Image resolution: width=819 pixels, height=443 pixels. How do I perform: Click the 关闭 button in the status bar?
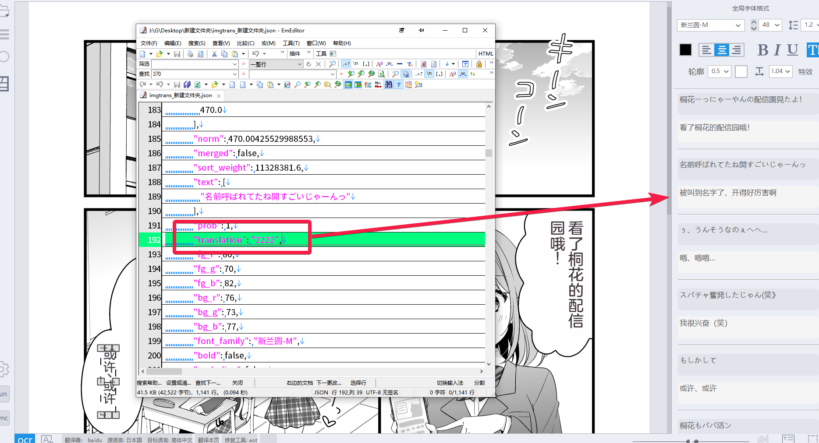click(238, 383)
